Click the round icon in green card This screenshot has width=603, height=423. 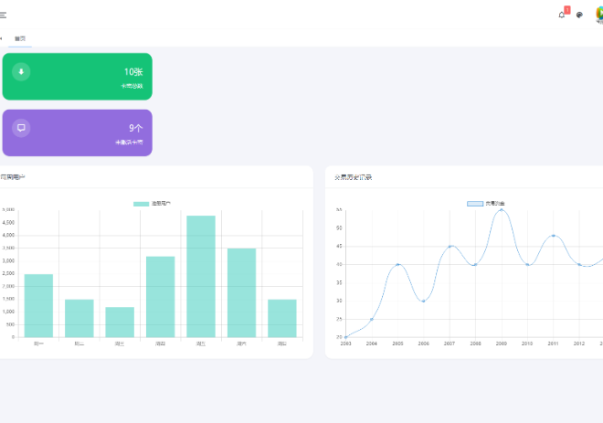pyautogui.click(x=21, y=72)
